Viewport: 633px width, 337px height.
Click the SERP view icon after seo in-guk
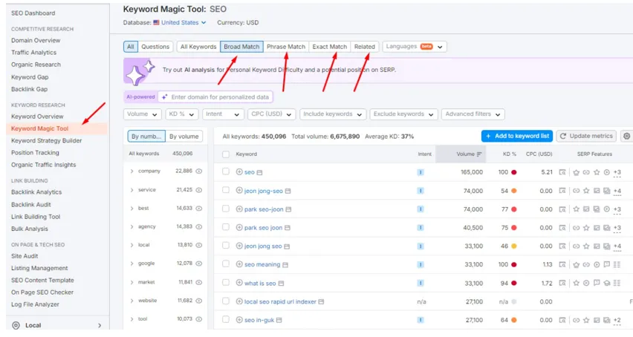coord(279,320)
